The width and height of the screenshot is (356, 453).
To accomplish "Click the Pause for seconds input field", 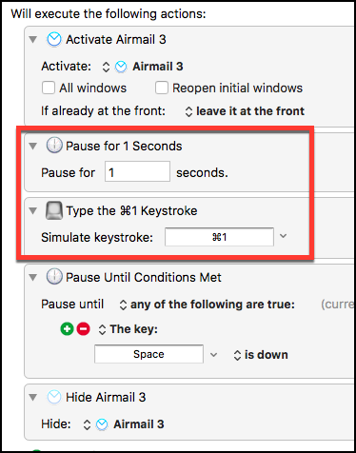I will tap(137, 171).
